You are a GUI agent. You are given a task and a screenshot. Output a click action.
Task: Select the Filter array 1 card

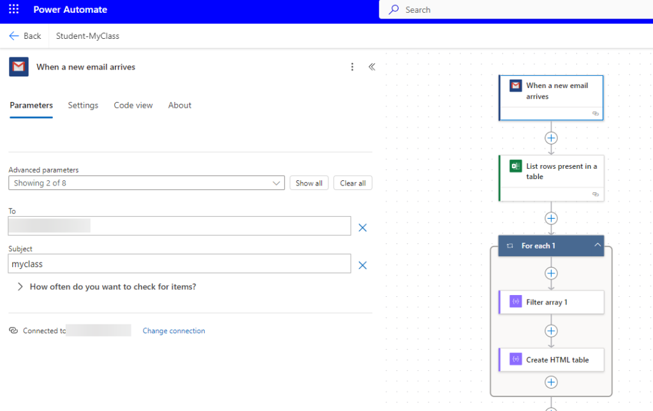tap(552, 302)
